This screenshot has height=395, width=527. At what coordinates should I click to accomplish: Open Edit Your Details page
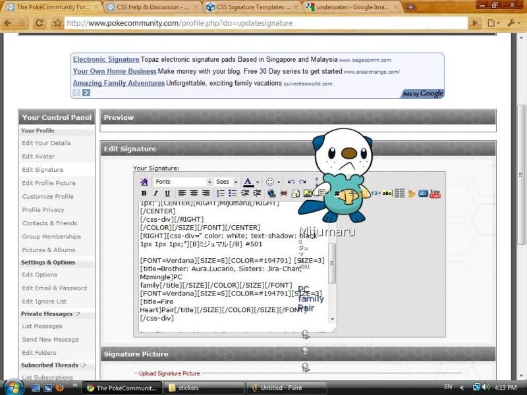(x=46, y=143)
